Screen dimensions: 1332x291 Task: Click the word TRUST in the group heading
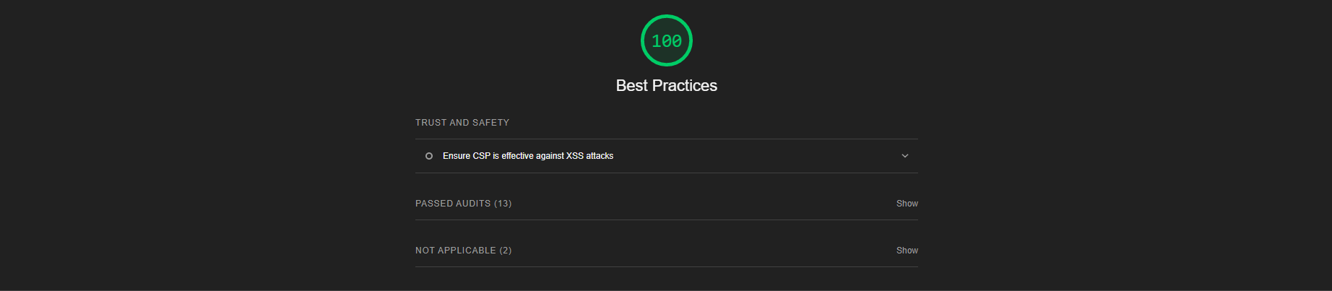click(x=431, y=123)
